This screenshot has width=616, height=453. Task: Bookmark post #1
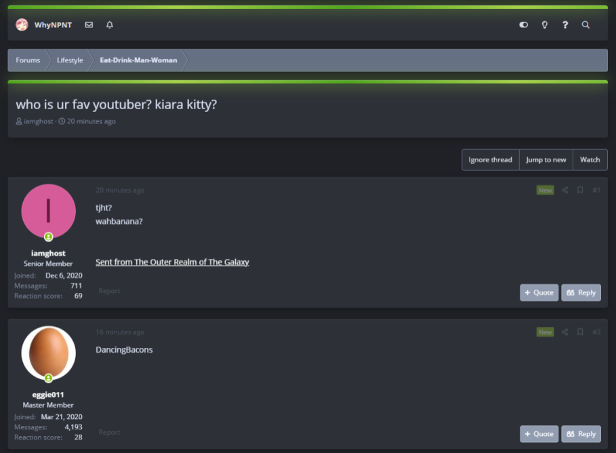(x=580, y=191)
